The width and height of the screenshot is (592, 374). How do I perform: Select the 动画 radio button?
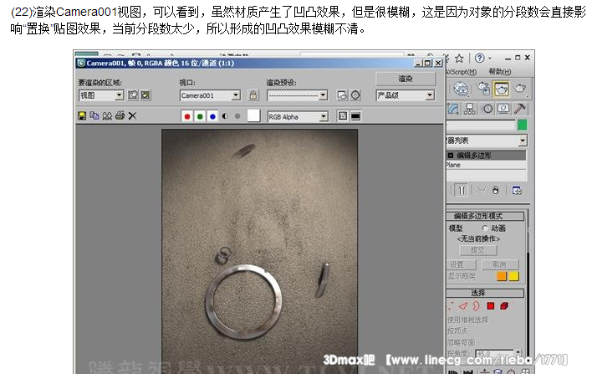click(x=485, y=228)
